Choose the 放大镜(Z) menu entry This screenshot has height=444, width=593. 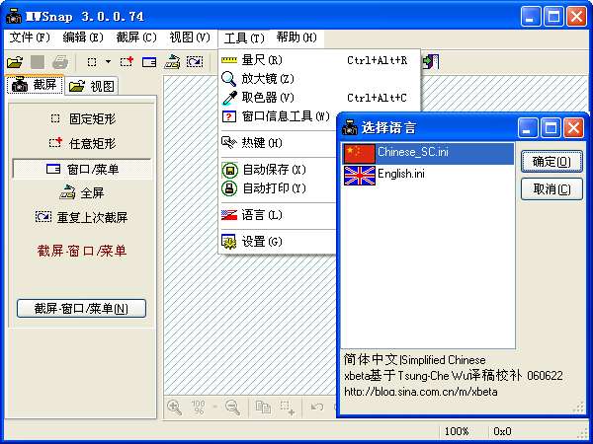(x=319, y=79)
